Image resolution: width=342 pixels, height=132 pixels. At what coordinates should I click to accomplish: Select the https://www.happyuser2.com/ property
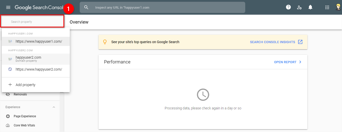pyautogui.click(x=36, y=69)
